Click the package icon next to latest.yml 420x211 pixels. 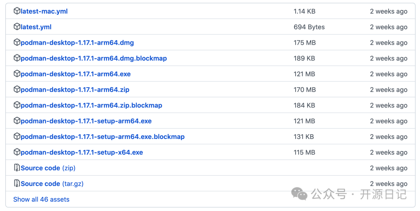point(17,27)
